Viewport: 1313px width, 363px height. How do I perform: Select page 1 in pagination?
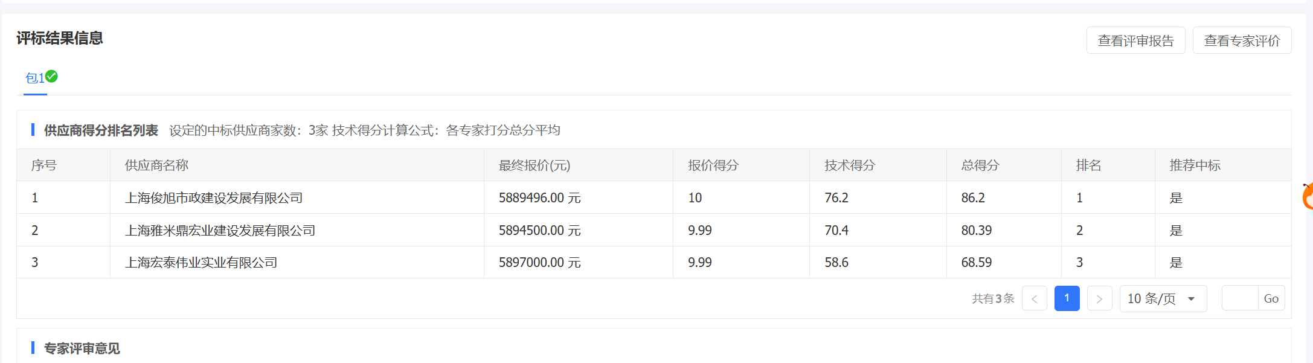coord(1067,298)
